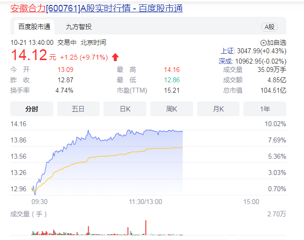The height and width of the screenshot is (240, 304).
Task: Click the tallest red volume bar
Action: pos(146,227)
